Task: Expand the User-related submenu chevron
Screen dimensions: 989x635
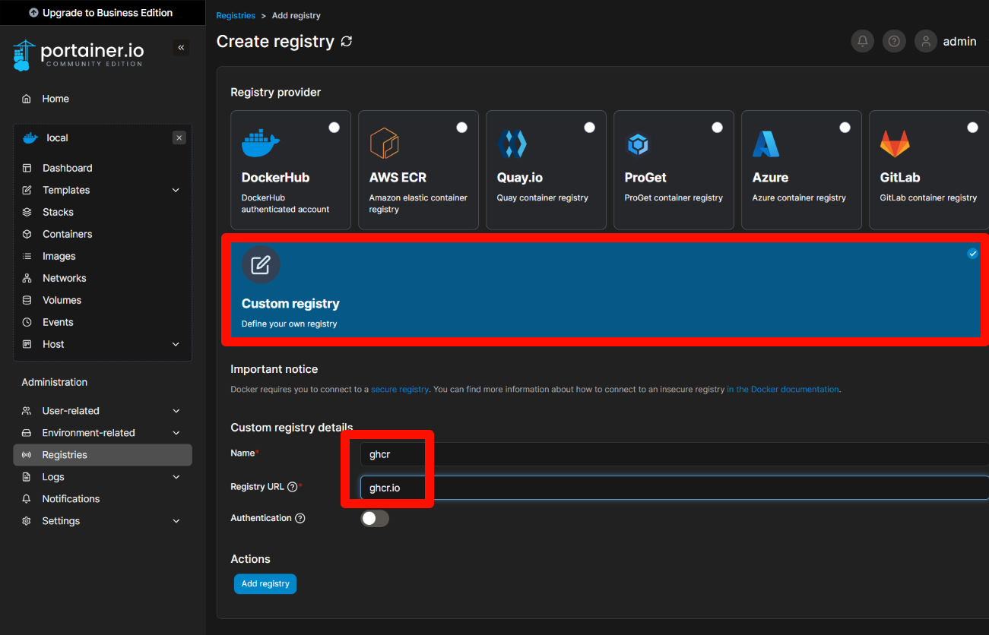Action: point(176,411)
